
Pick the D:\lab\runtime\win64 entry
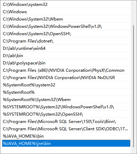coord(66,48)
